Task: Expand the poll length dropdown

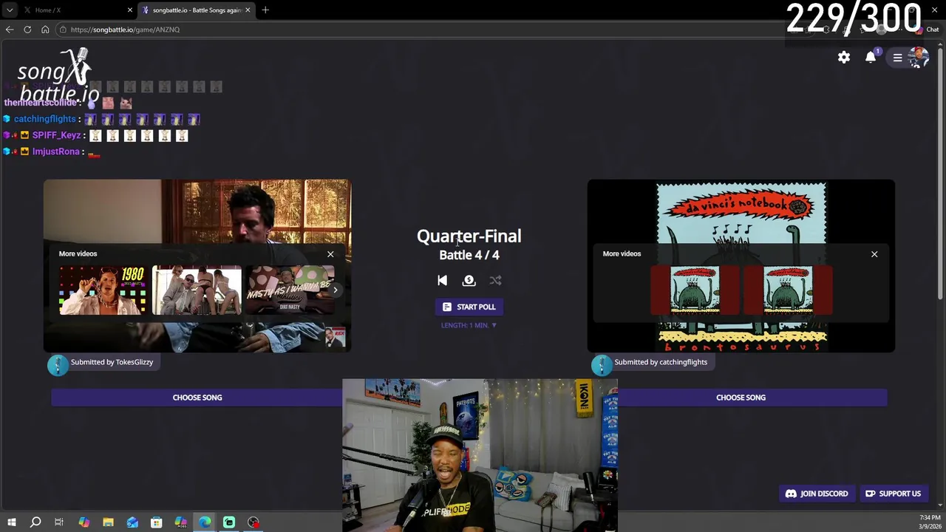Action: (x=469, y=325)
